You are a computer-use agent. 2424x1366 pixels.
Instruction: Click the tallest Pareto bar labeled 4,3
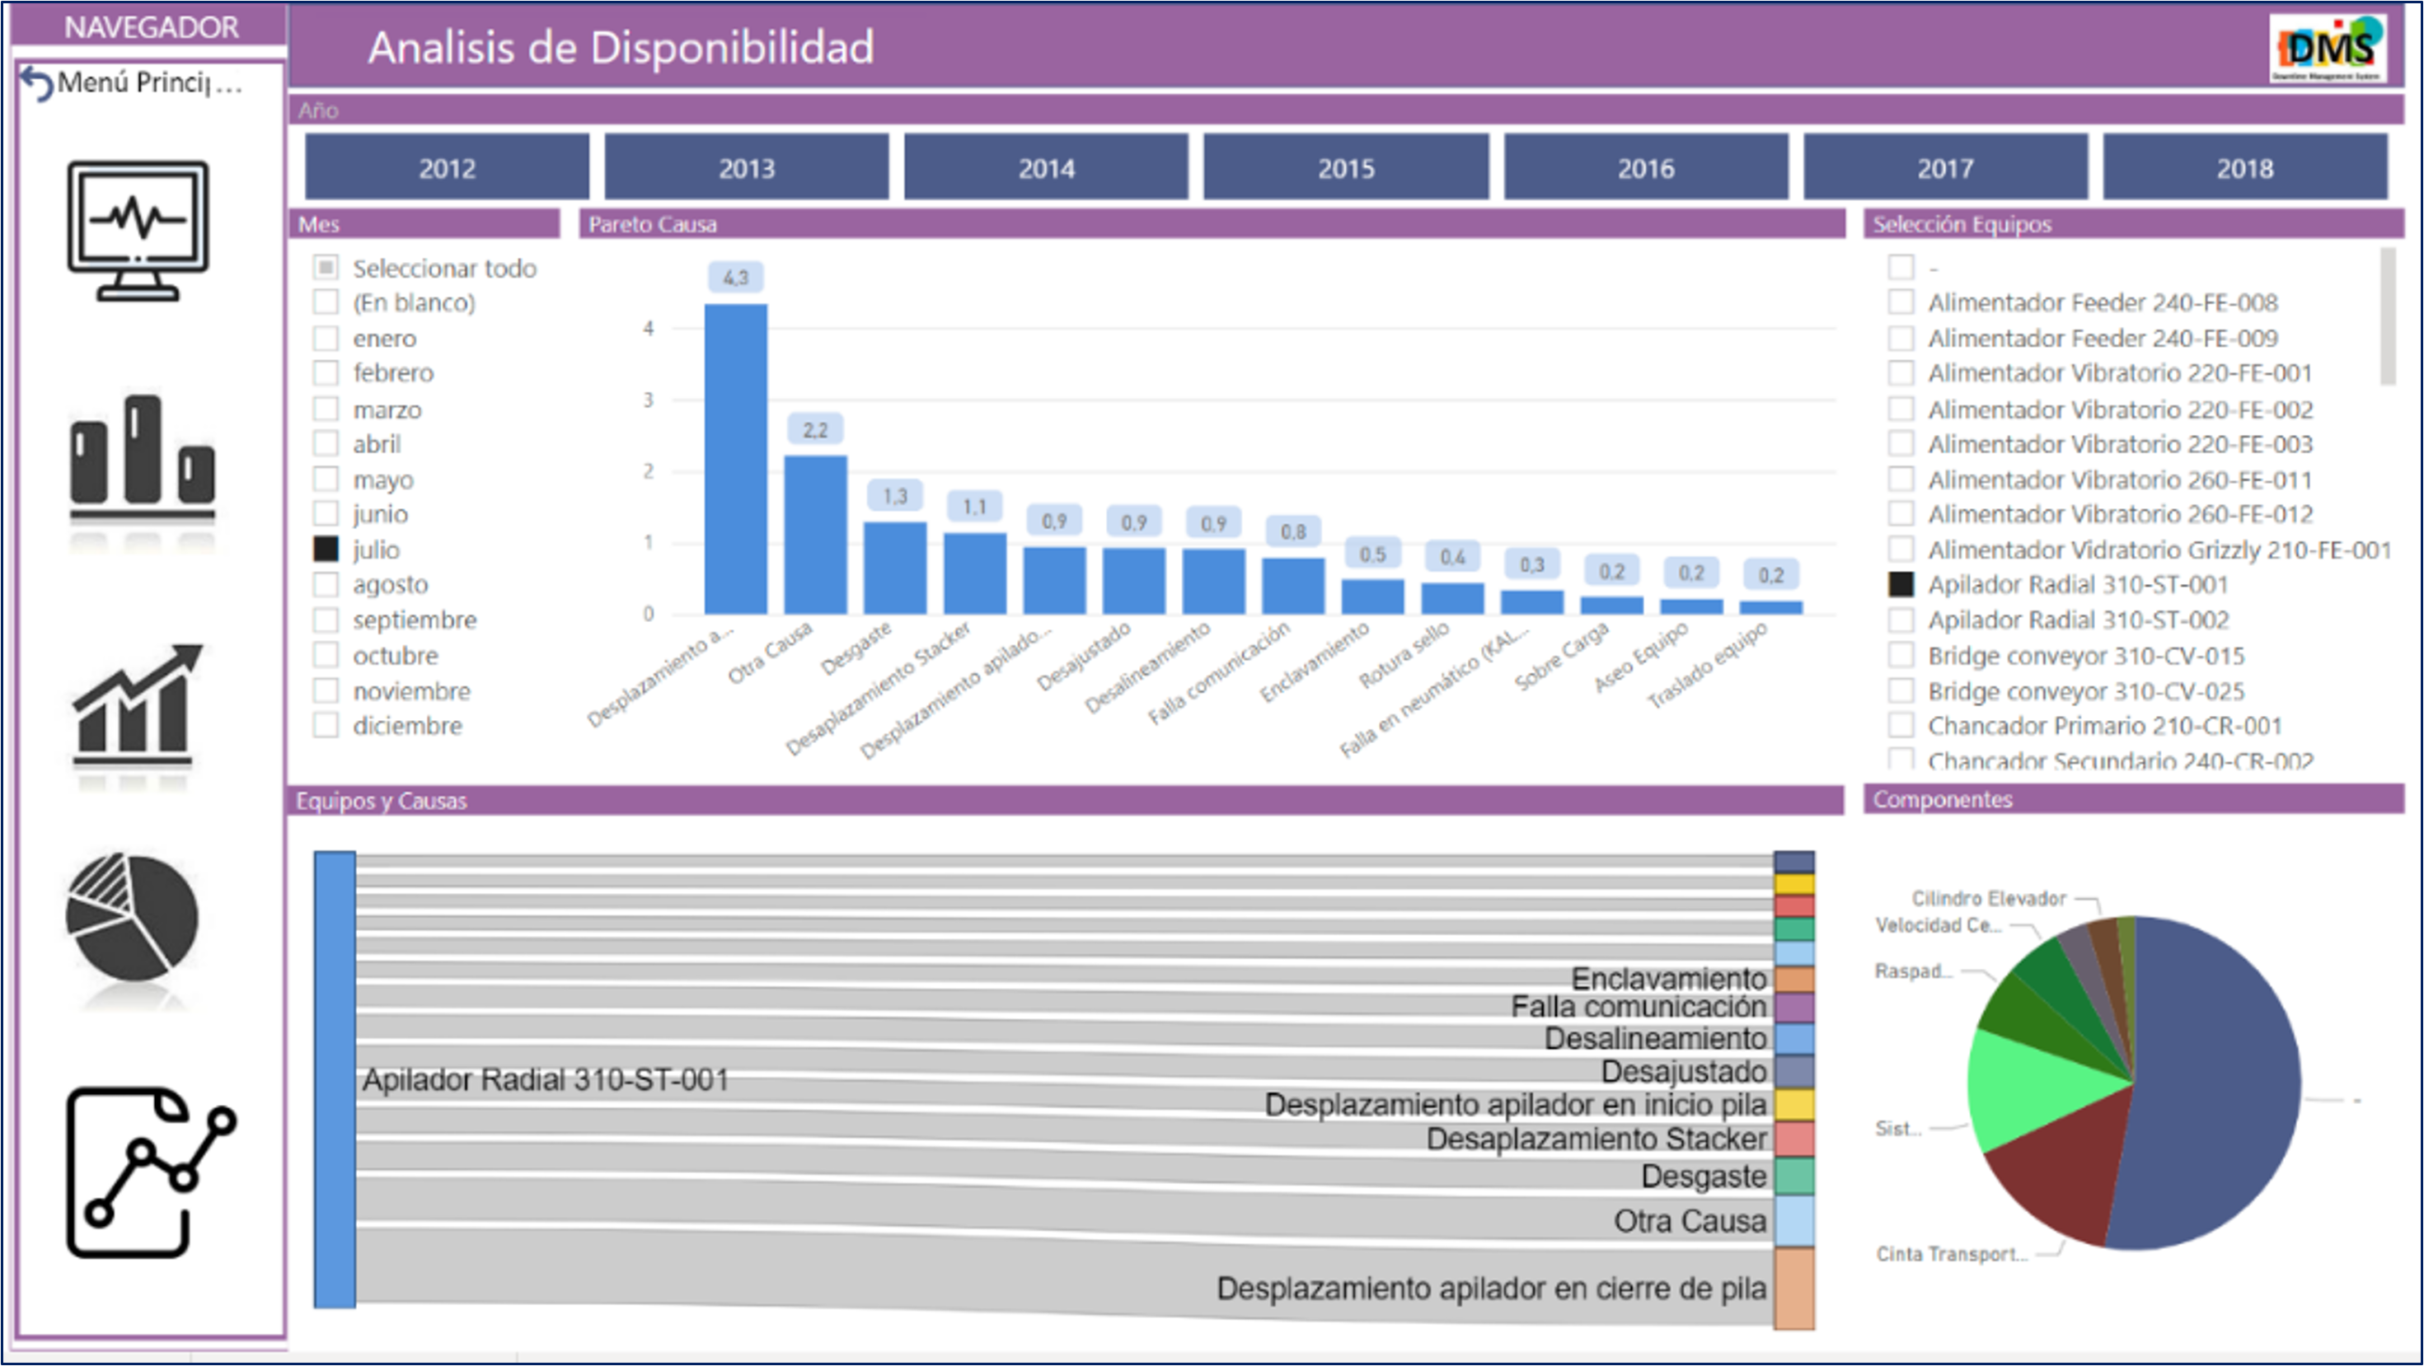[736, 459]
